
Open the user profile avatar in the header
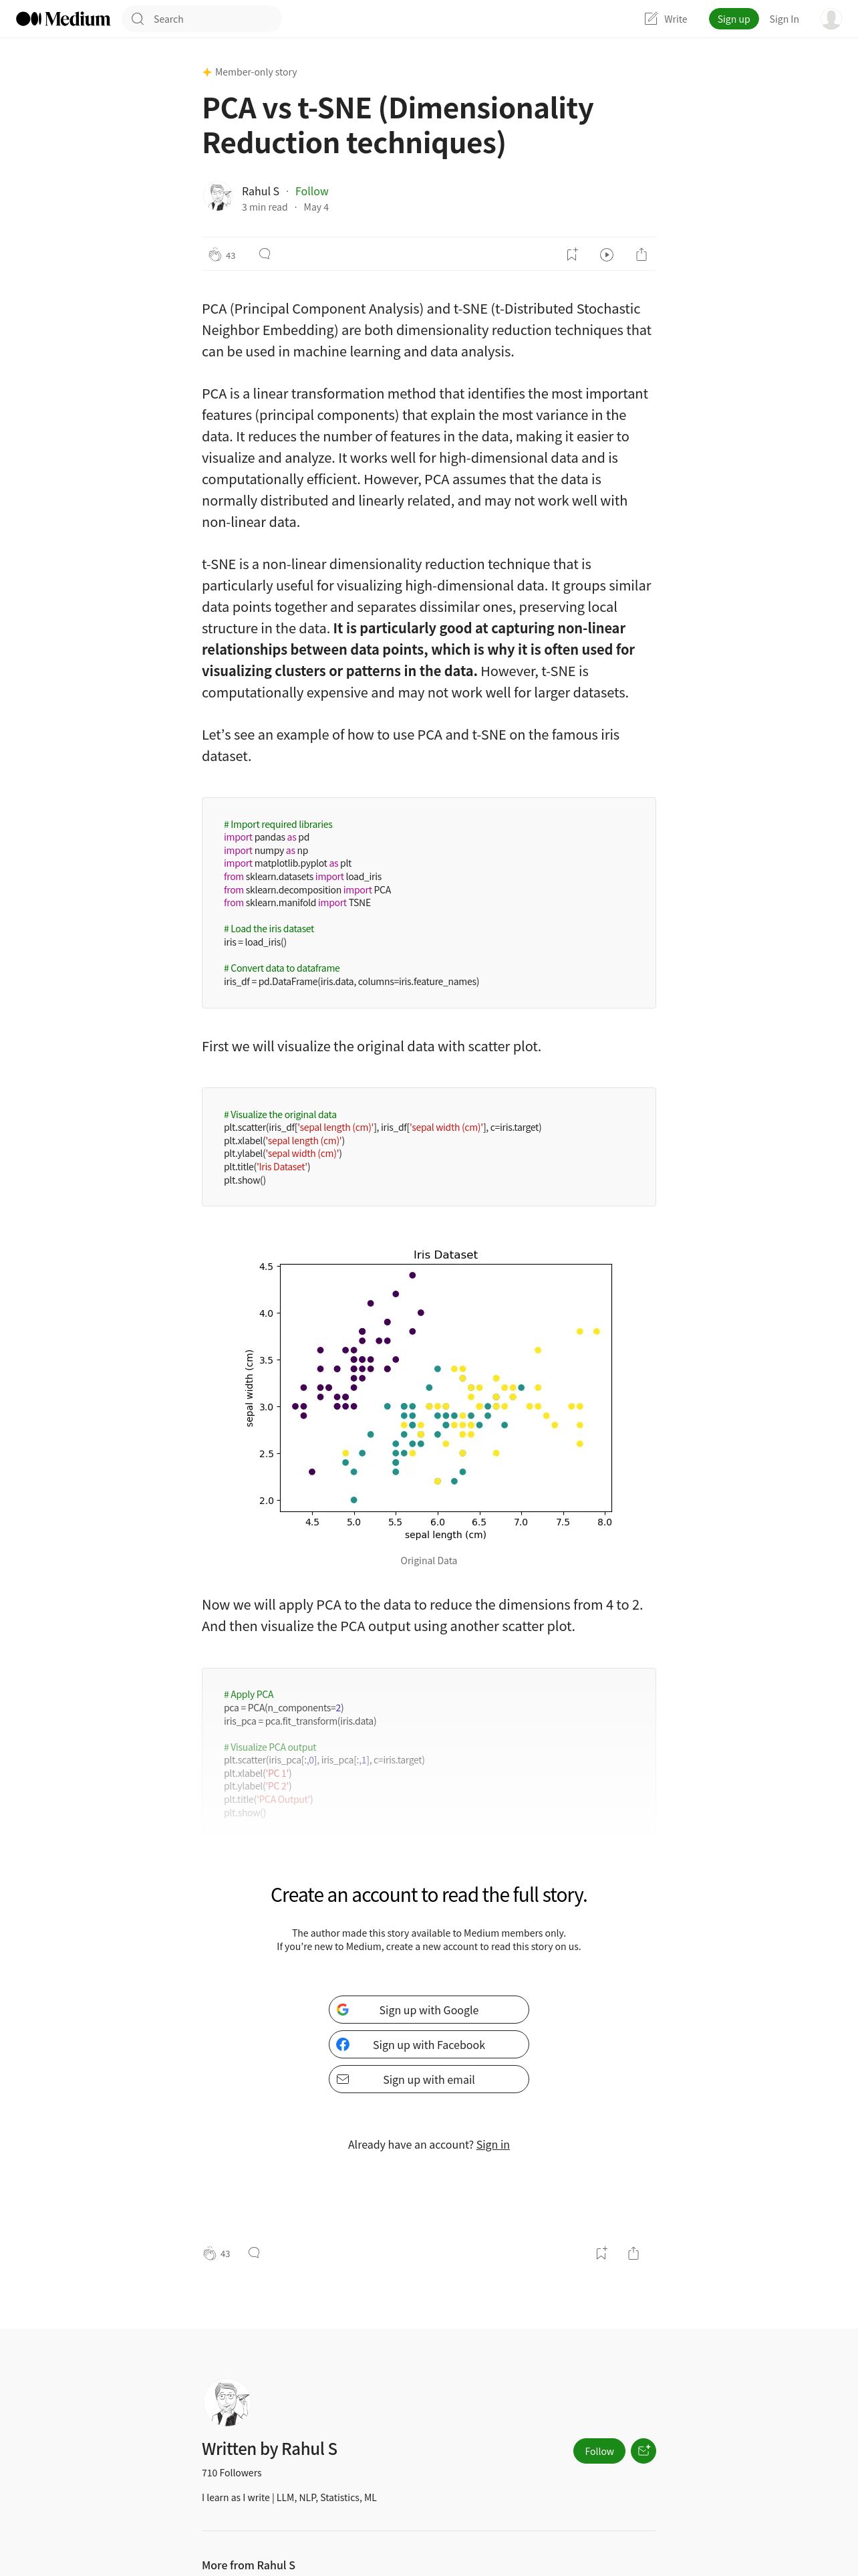(x=831, y=19)
